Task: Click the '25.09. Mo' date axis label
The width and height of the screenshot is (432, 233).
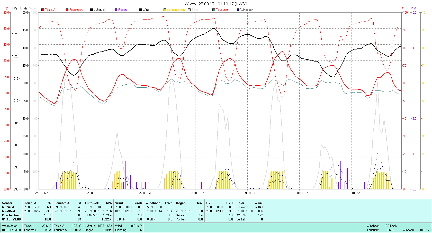Action: click(x=42, y=193)
